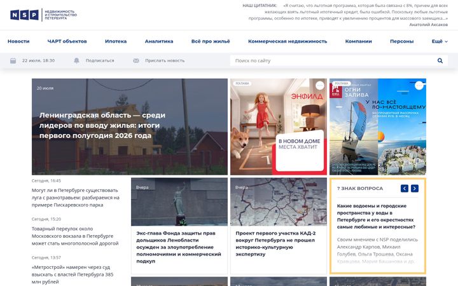Click the NSP logo in header
This screenshot has height=286, width=458.
[43, 15]
